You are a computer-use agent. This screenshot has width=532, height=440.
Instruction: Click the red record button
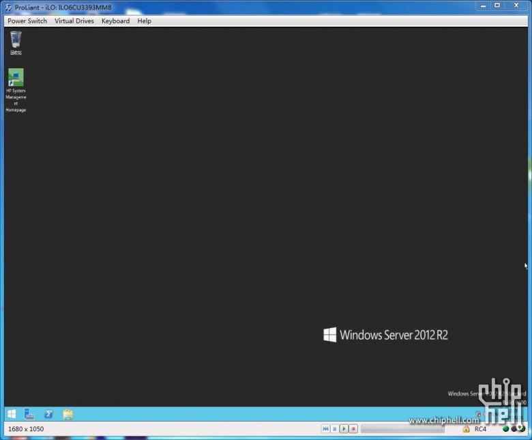click(353, 429)
